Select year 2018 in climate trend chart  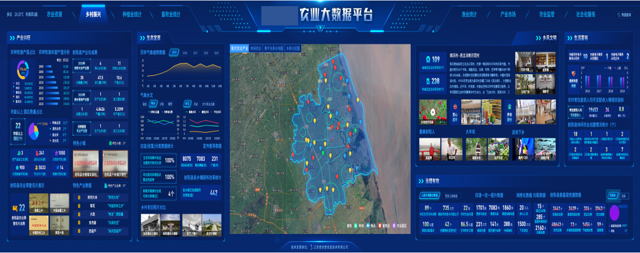point(184,52)
